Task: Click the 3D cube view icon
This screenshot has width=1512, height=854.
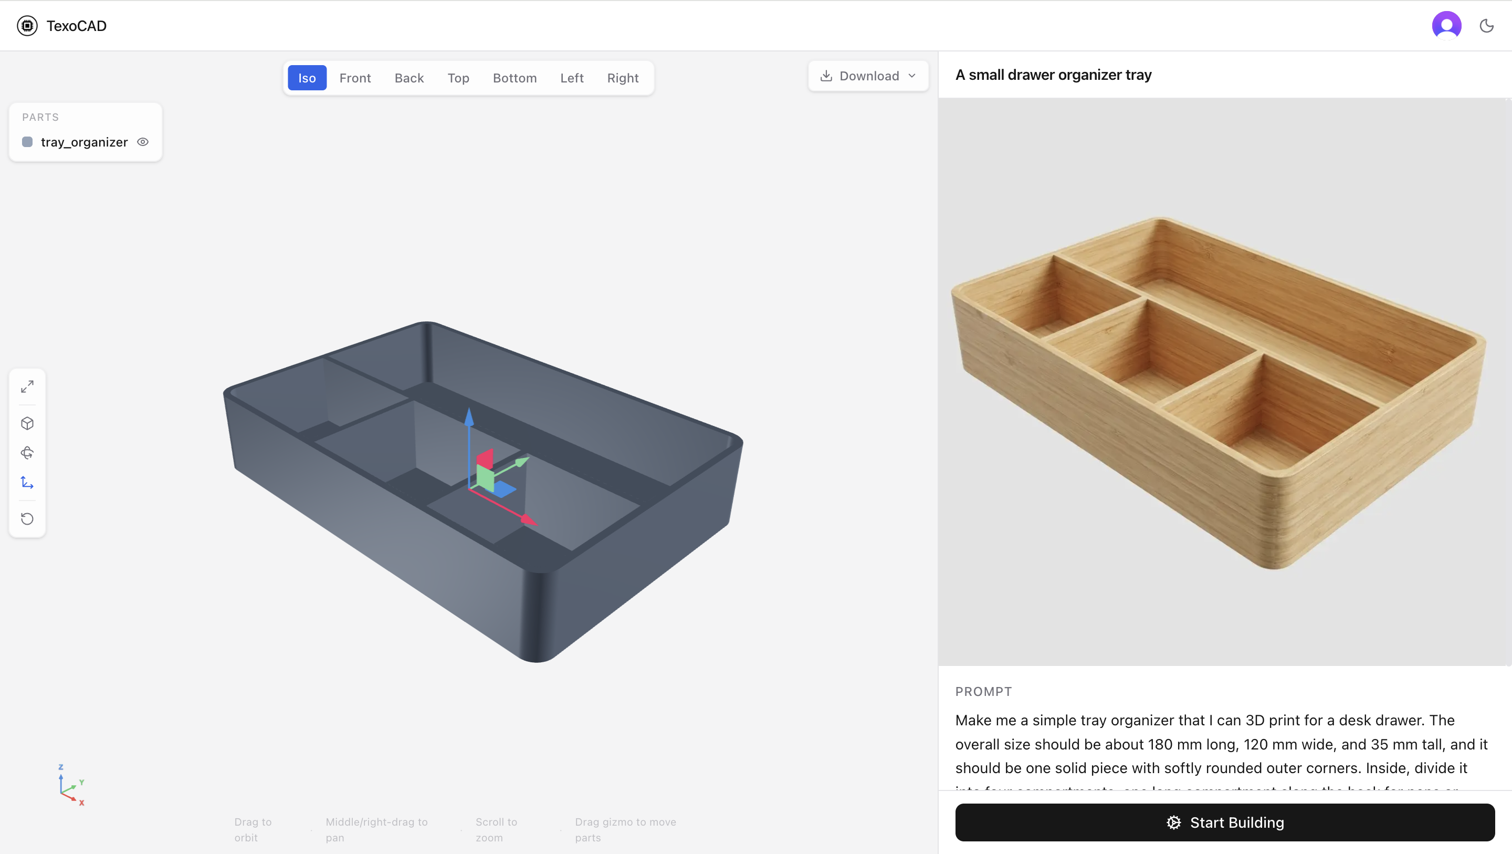Action: click(x=27, y=423)
